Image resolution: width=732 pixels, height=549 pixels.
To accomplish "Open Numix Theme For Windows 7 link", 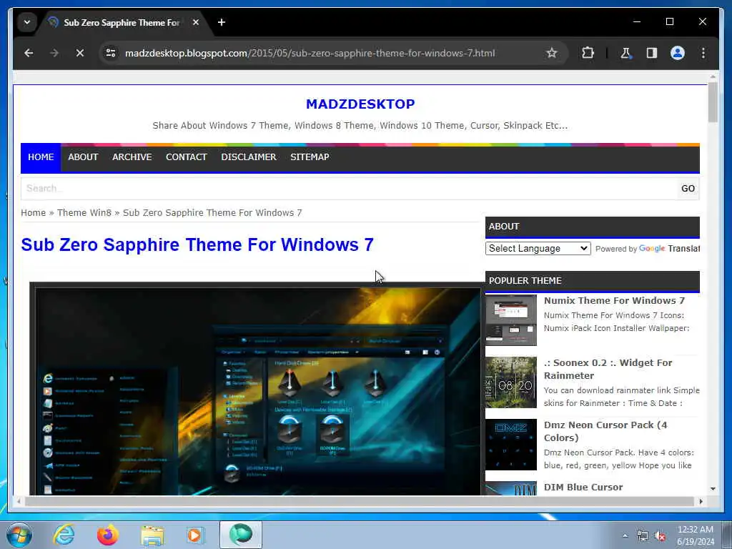I will pyautogui.click(x=614, y=301).
